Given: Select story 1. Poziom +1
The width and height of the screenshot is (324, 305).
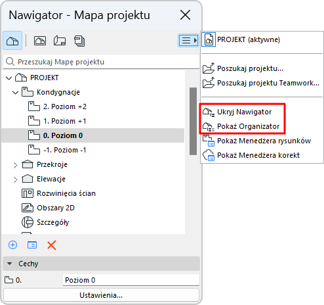Looking at the screenshot, I should coord(93,121).
